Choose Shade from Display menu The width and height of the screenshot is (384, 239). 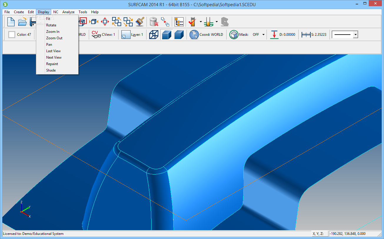click(x=57, y=70)
